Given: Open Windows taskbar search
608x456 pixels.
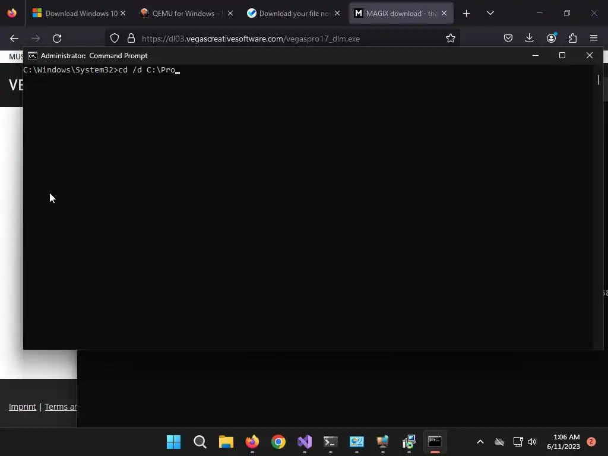Looking at the screenshot, I should click(x=200, y=442).
